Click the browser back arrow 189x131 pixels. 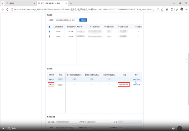tap(3, 9)
